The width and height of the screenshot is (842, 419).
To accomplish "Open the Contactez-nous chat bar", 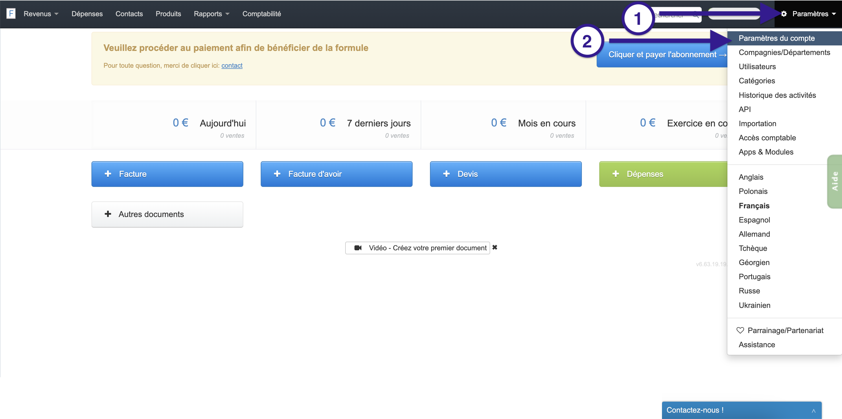I will click(742, 410).
